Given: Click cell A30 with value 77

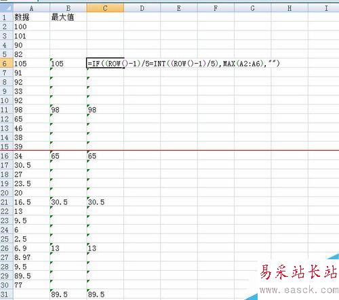Looking at the screenshot, I should tap(32, 285).
